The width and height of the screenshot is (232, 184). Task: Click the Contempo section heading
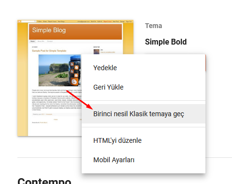pos(44,181)
